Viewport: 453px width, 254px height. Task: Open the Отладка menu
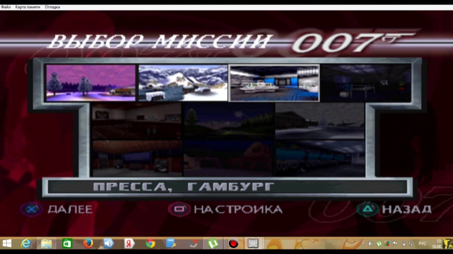tap(52, 7)
